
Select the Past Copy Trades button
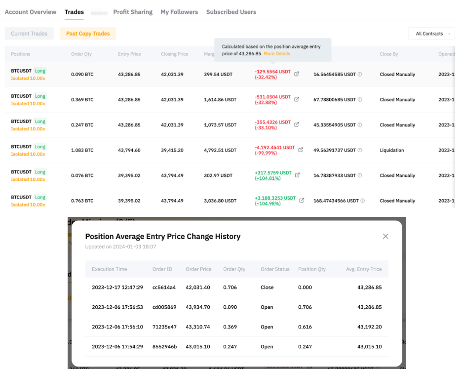88,34
